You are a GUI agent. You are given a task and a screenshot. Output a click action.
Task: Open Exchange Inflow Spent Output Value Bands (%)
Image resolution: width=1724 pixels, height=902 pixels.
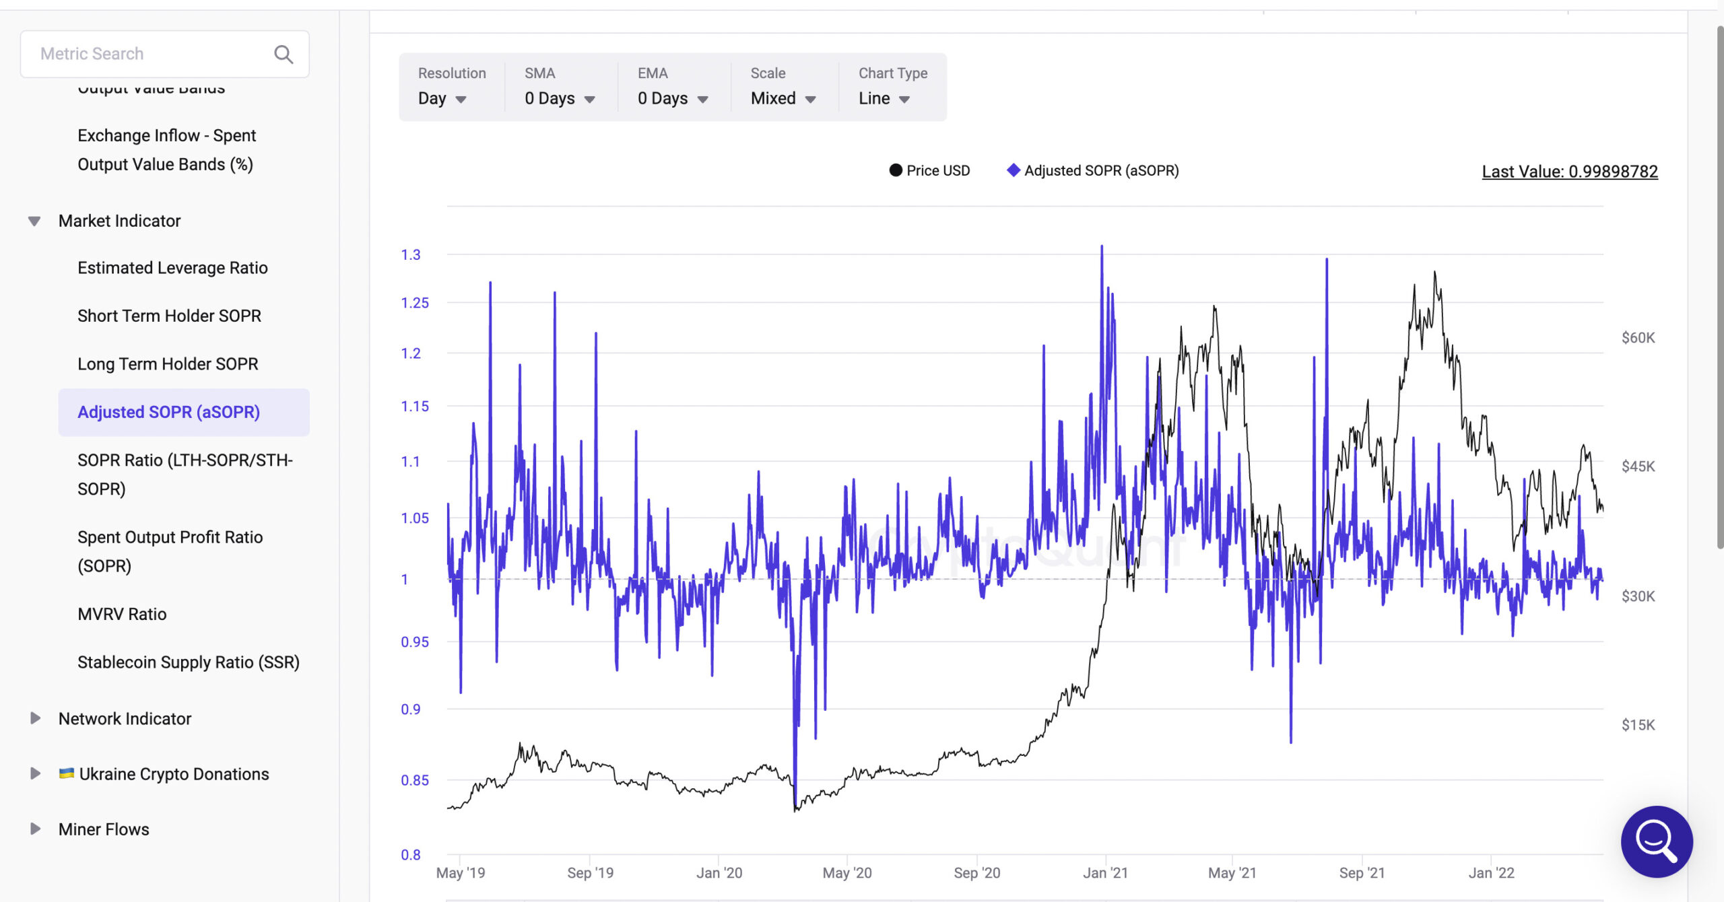(x=166, y=149)
